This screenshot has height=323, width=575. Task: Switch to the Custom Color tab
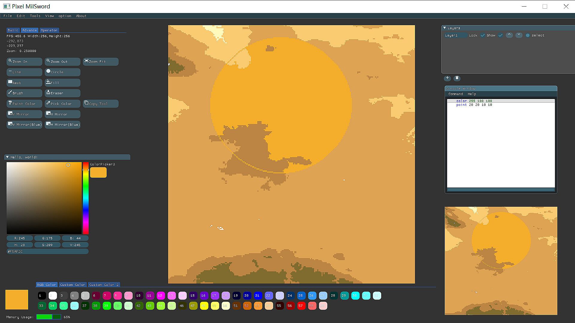72,285
